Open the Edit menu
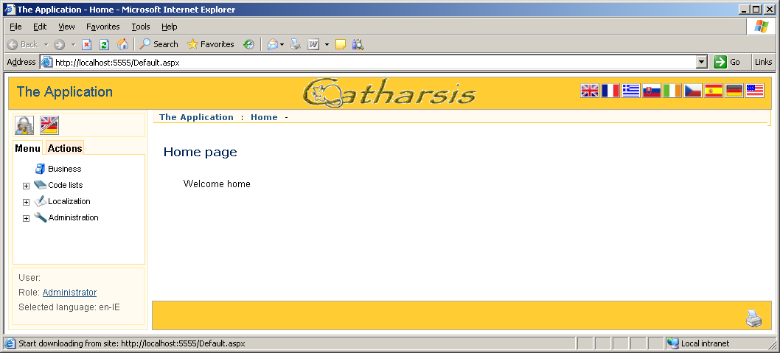 40,27
